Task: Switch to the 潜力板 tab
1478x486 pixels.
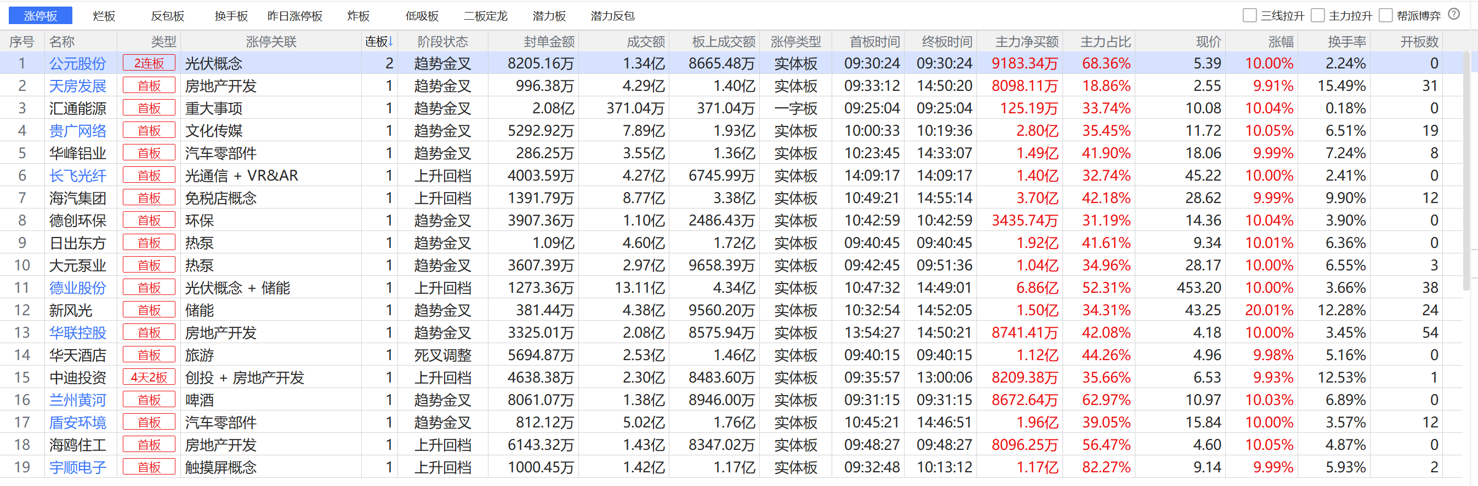Action: coord(549,15)
